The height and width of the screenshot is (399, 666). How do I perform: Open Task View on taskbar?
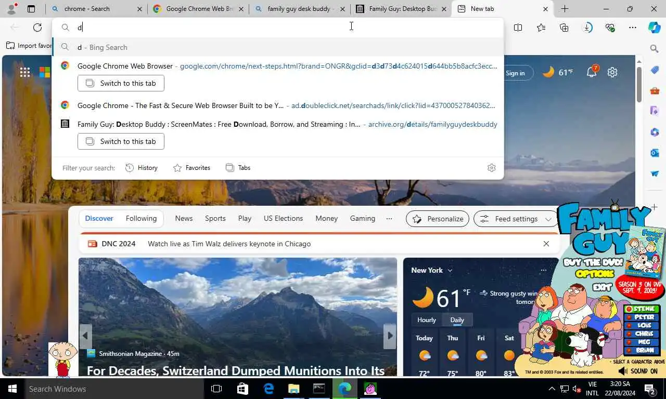[x=216, y=389]
